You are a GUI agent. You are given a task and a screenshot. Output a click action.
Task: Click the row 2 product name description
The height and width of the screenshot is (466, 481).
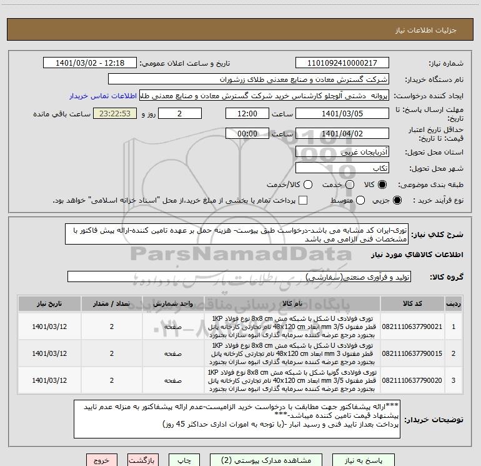[x=292, y=353]
